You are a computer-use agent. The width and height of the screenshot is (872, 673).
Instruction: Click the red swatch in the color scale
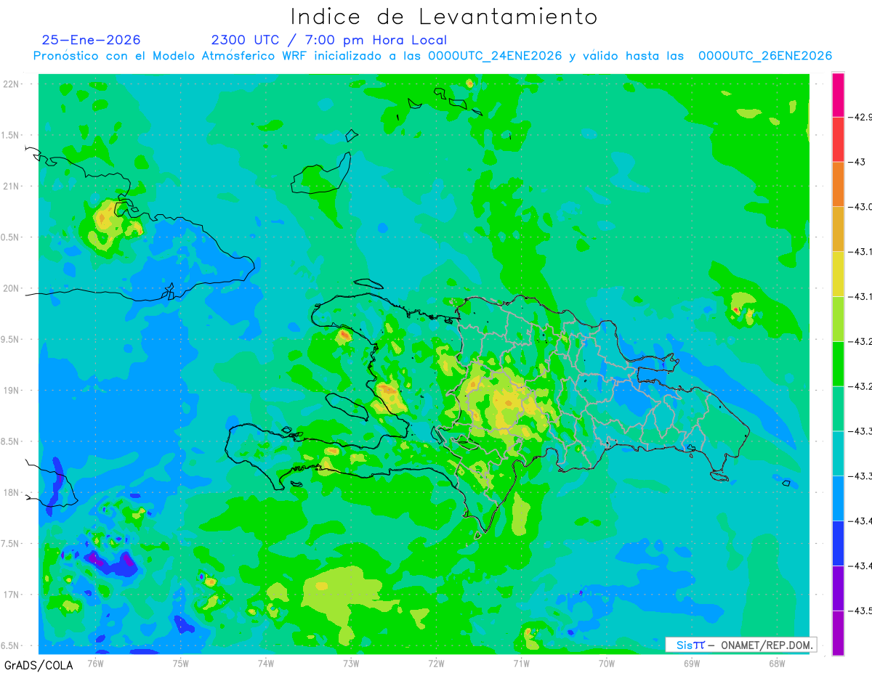pyautogui.click(x=838, y=139)
